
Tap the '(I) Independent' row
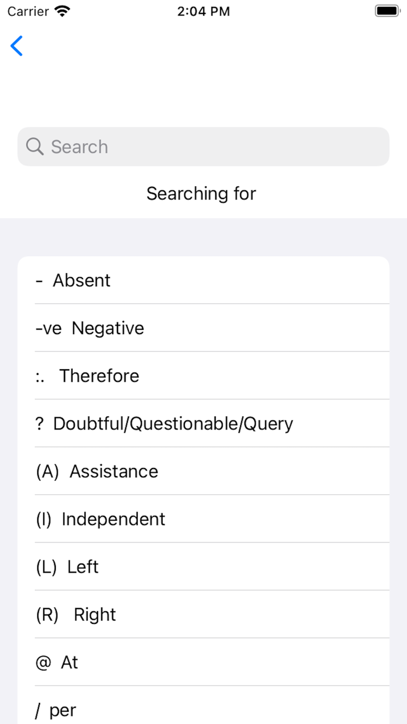[x=203, y=519]
